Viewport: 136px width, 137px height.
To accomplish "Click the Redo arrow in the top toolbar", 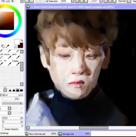I will (x=31, y=1).
